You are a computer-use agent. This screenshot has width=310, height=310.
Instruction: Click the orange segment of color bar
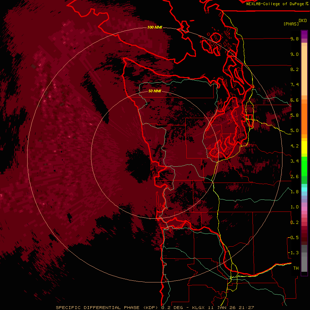coord(304,118)
